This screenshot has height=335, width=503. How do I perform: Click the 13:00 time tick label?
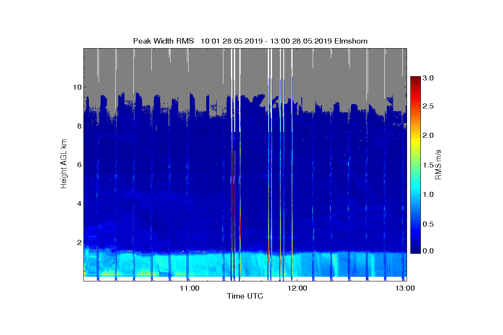[x=405, y=288]
